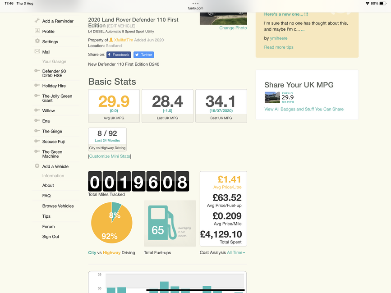Click the key icon beside The Ginge
This screenshot has height=293, width=391.
click(37, 131)
